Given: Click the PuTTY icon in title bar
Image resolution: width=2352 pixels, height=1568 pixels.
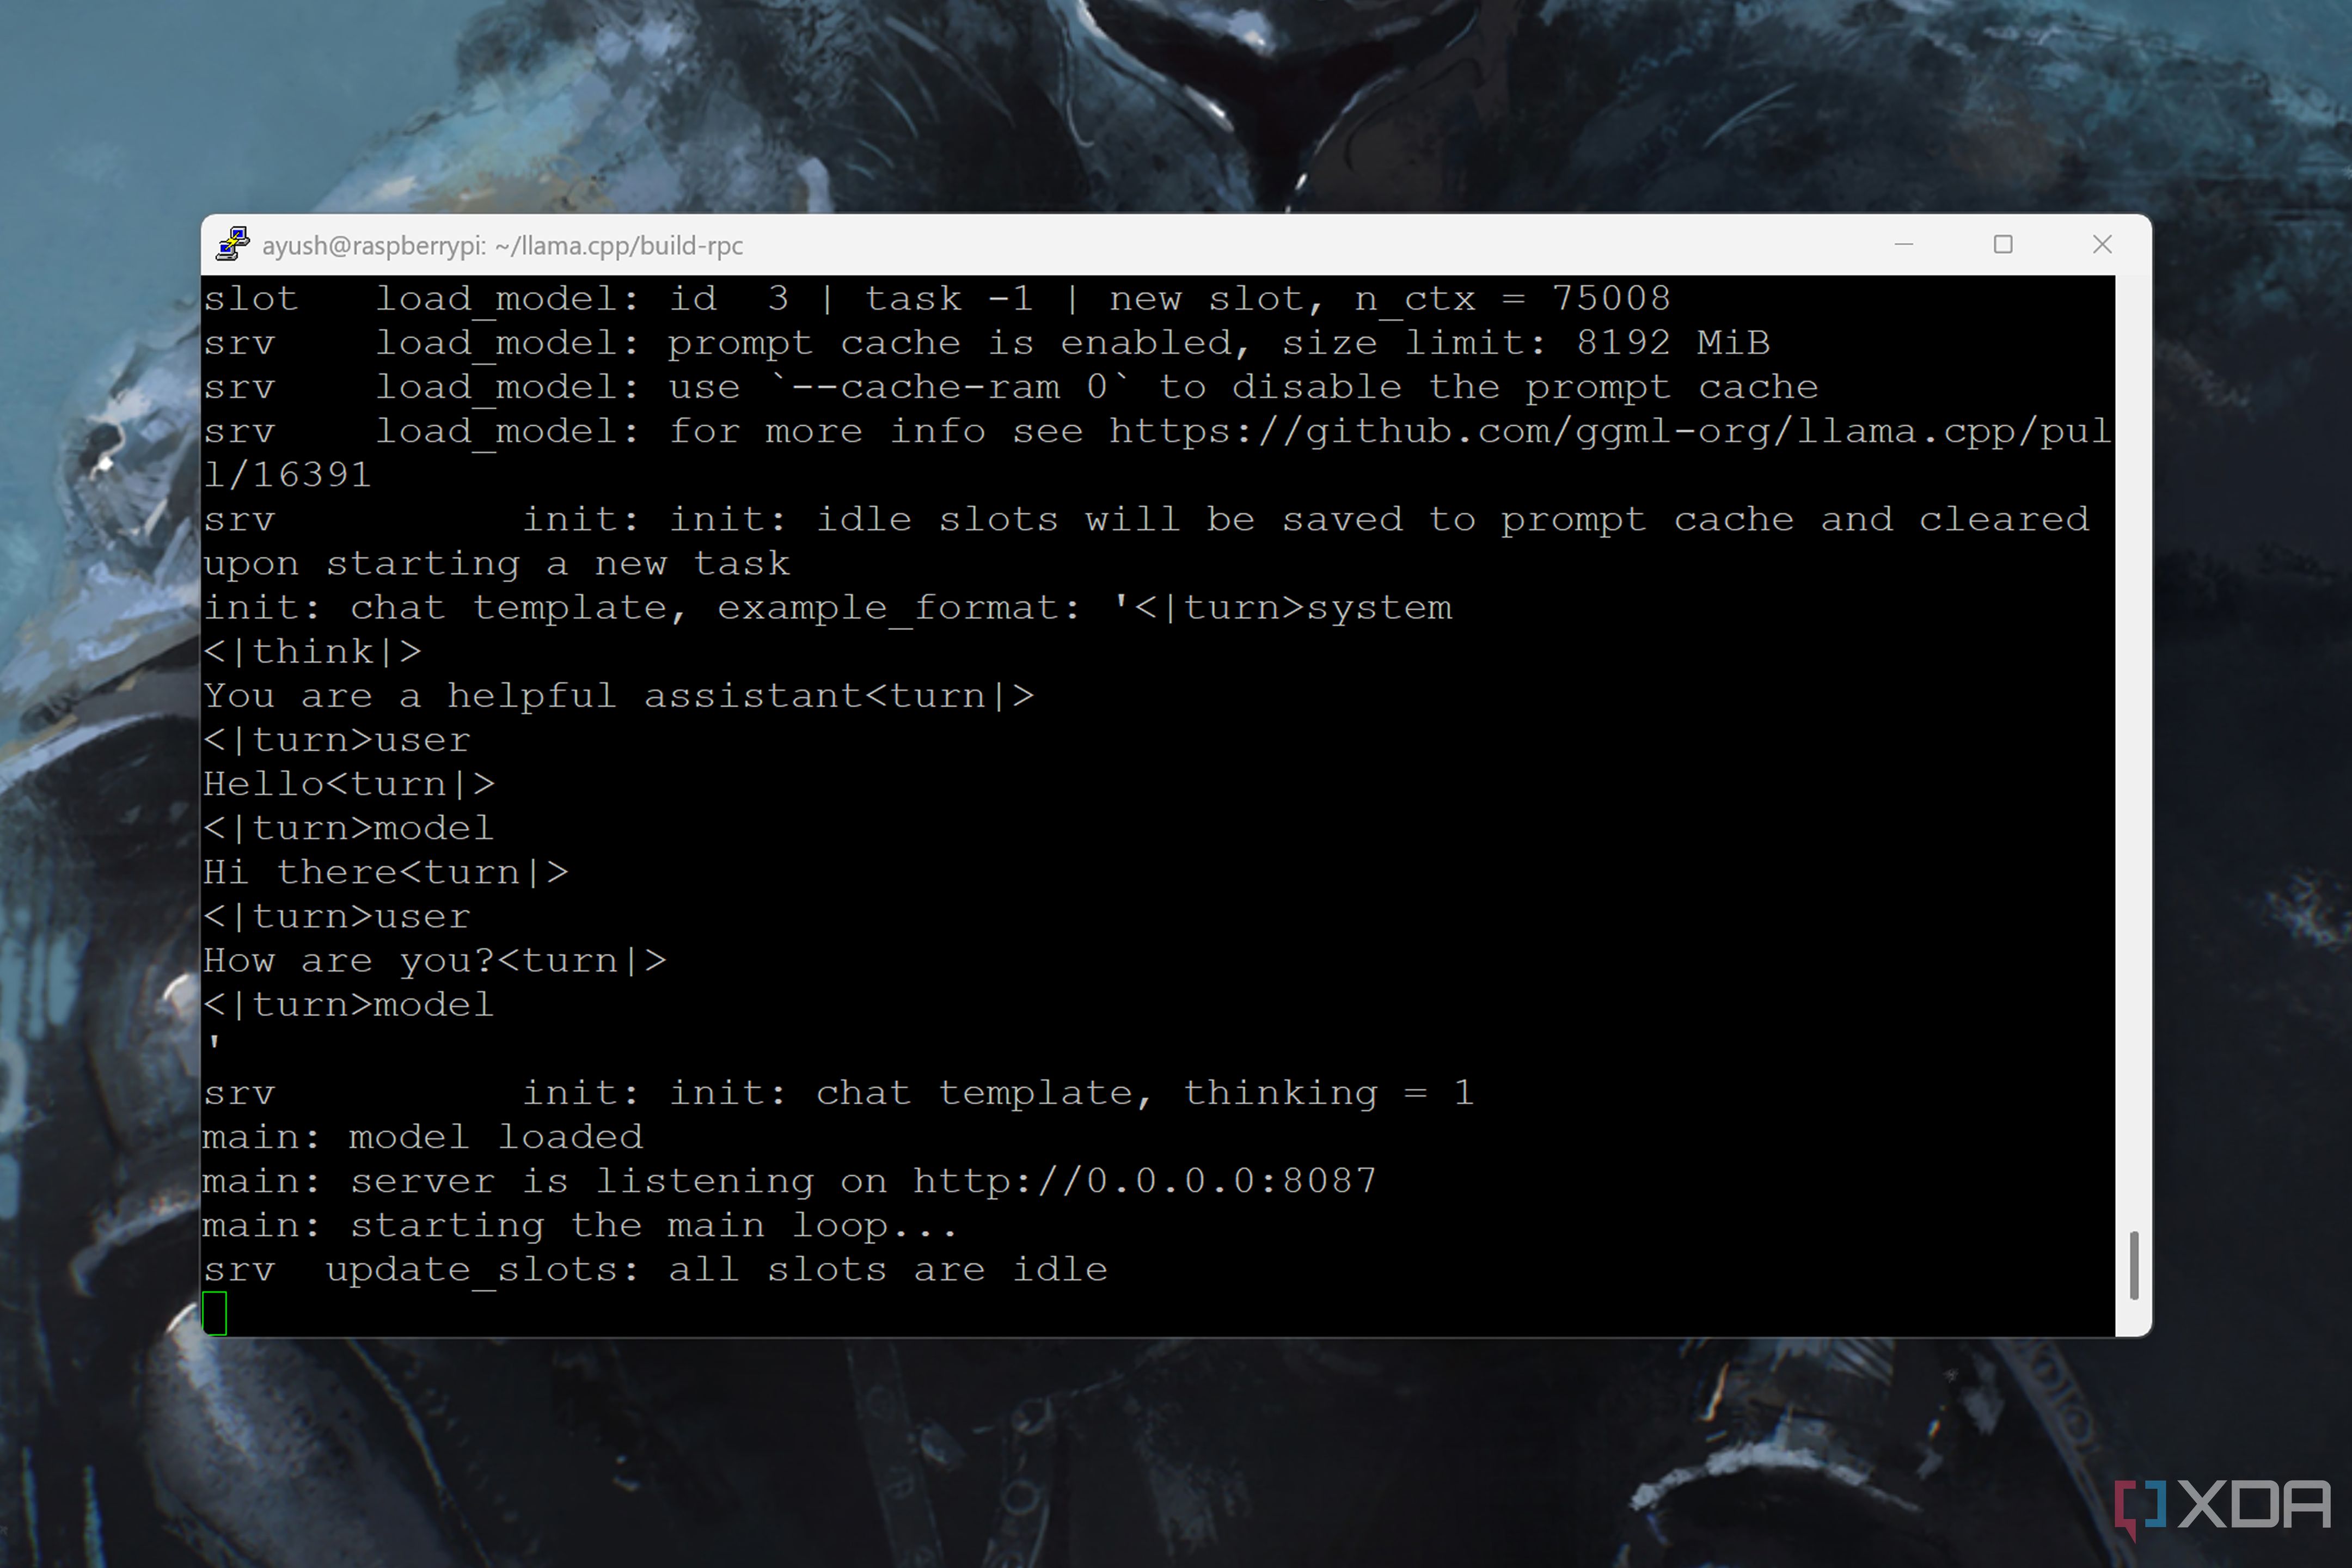Looking at the screenshot, I should coord(232,244).
